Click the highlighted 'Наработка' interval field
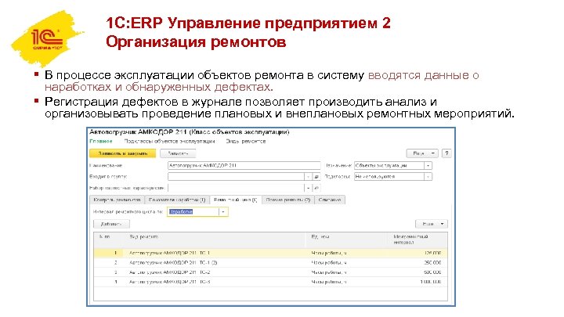 193,211
